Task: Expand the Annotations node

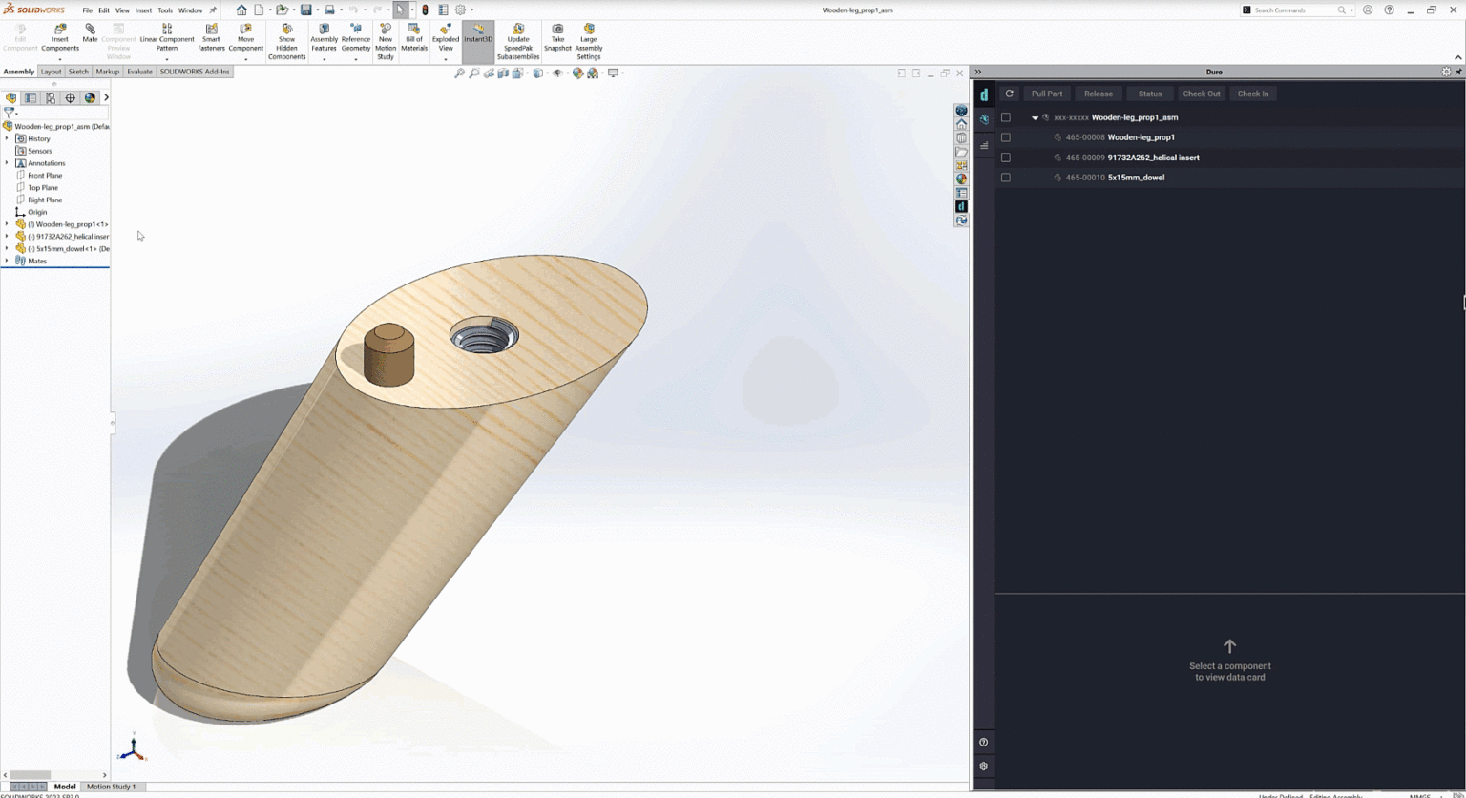Action: (x=7, y=163)
